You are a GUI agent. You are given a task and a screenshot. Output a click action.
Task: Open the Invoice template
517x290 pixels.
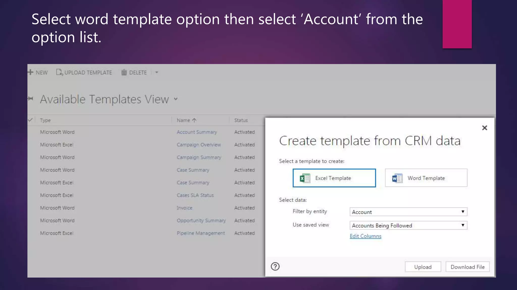185,208
